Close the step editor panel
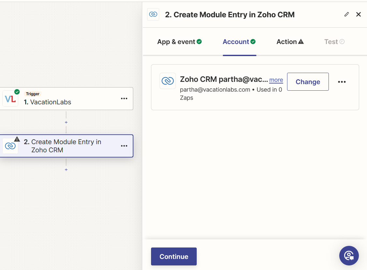 coord(359,14)
